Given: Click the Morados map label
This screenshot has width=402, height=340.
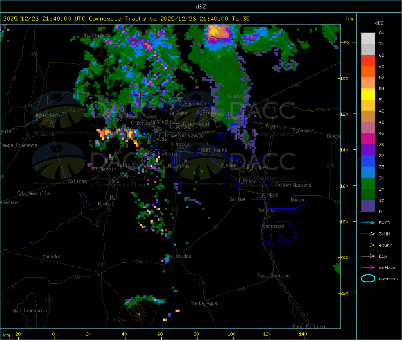Looking at the screenshot, I should [52, 256].
